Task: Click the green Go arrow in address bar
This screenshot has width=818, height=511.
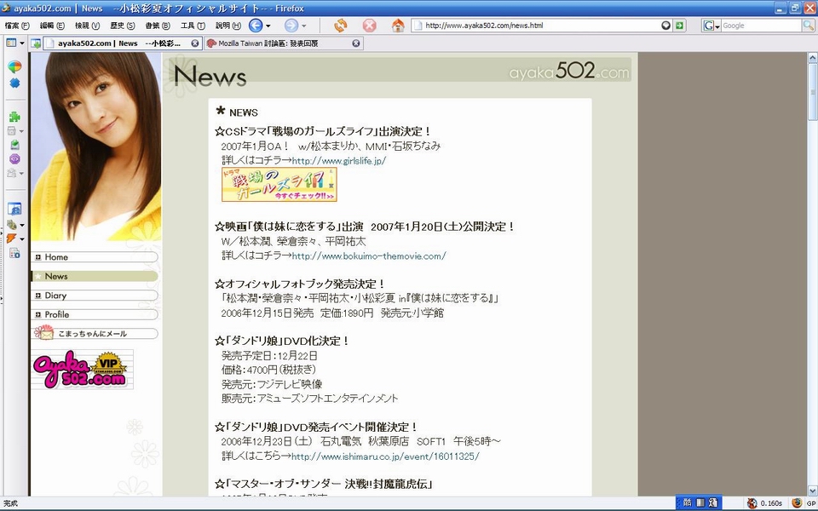Action: pos(679,26)
